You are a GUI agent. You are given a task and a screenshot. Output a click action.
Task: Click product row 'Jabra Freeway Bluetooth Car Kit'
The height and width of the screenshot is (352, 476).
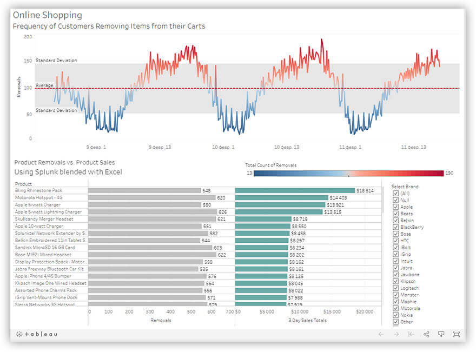pyautogui.click(x=50, y=269)
